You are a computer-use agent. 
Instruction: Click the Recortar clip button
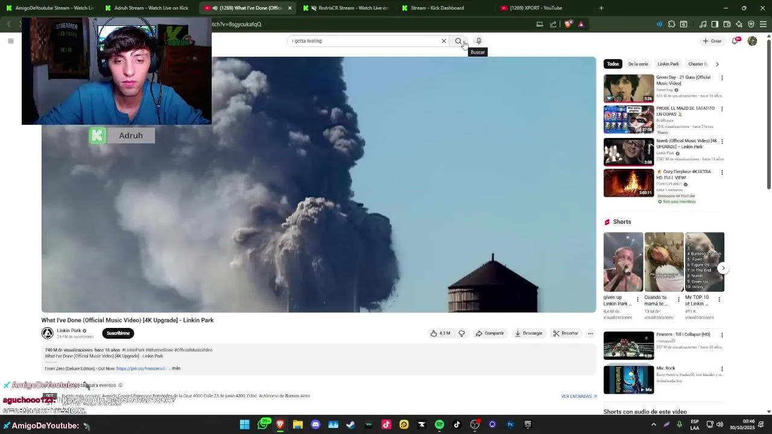coord(566,333)
